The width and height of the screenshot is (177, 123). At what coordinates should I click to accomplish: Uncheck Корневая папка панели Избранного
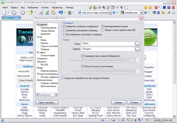click(x=82, y=56)
